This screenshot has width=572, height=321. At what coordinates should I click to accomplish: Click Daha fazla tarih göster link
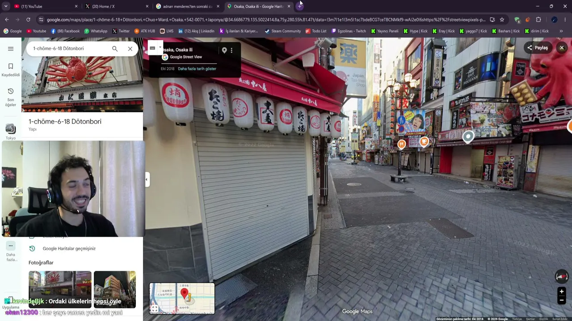(x=197, y=69)
